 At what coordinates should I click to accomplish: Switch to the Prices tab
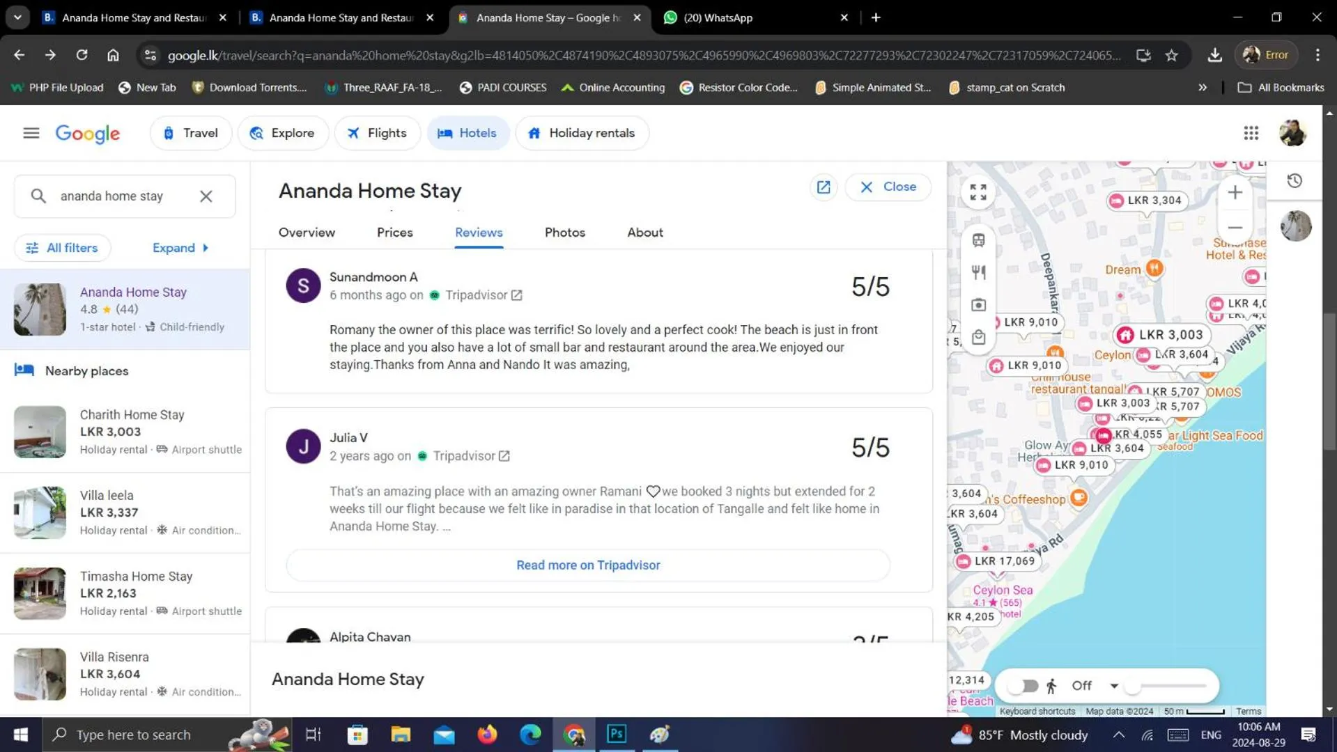[394, 233]
